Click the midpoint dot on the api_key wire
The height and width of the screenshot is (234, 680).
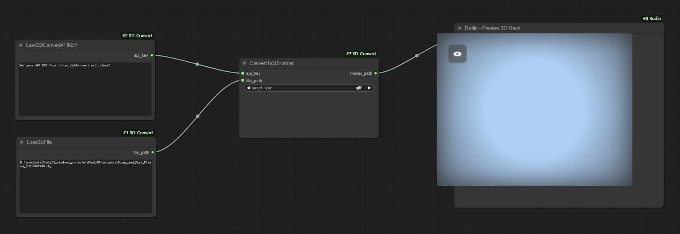point(197,64)
